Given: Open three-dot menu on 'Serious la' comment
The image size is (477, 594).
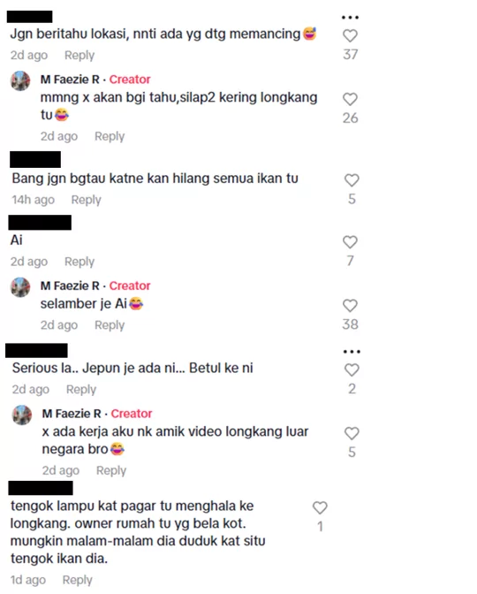Looking at the screenshot, I should point(352,352).
